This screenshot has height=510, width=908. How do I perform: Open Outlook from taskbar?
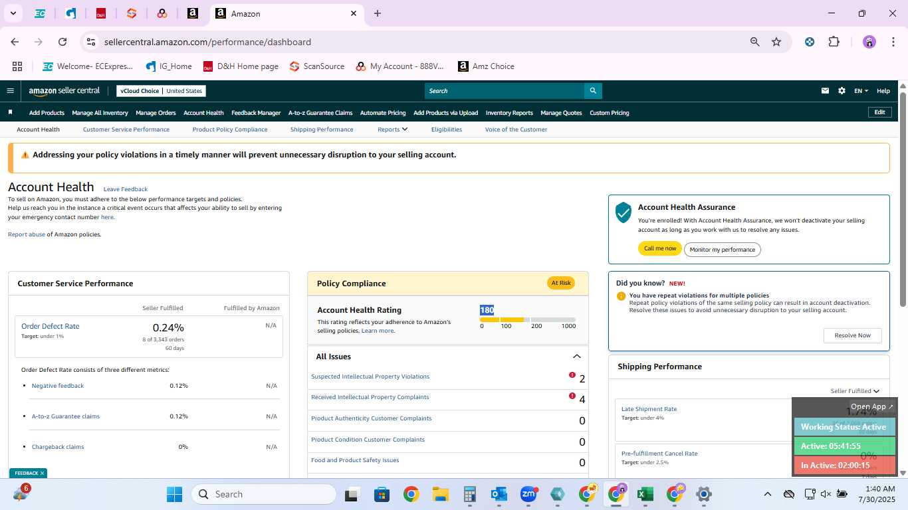(499, 494)
